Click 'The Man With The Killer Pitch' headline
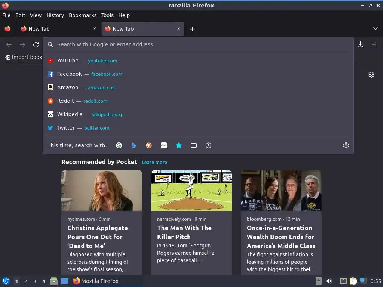The width and height of the screenshot is (383, 287). click(x=184, y=232)
